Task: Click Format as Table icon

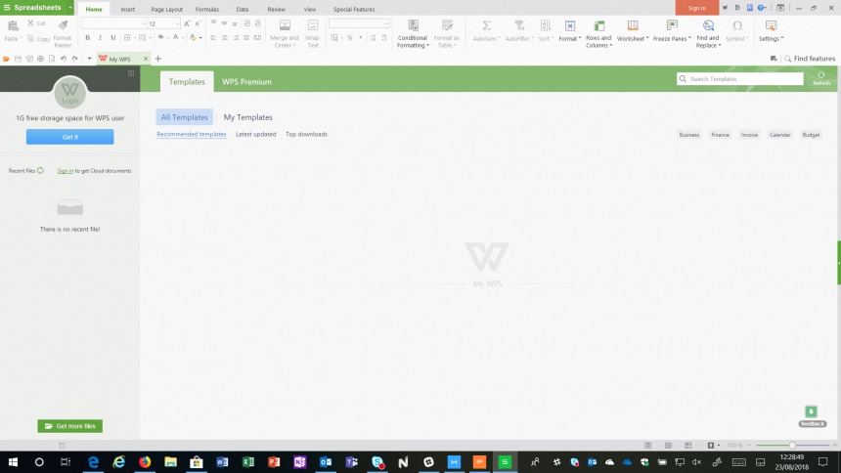Action: 447,25
